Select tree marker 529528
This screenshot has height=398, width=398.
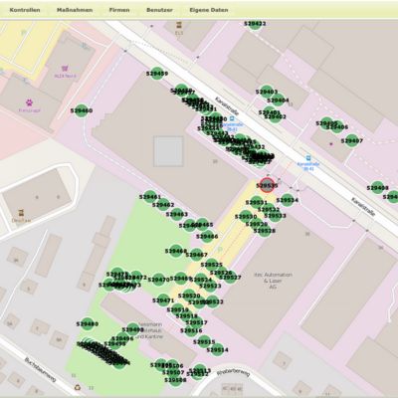point(265,231)
